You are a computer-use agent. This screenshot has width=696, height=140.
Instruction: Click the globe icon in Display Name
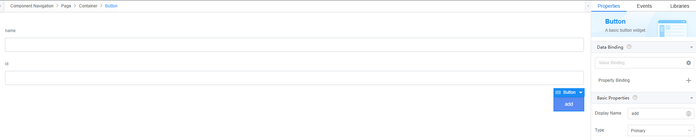[x=688, y=114]
